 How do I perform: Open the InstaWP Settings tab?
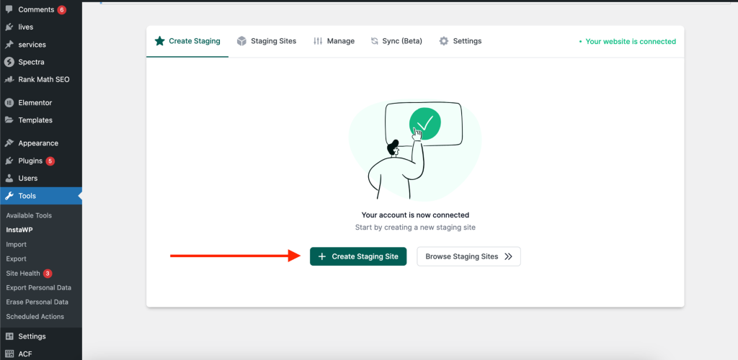coord(461,41)
